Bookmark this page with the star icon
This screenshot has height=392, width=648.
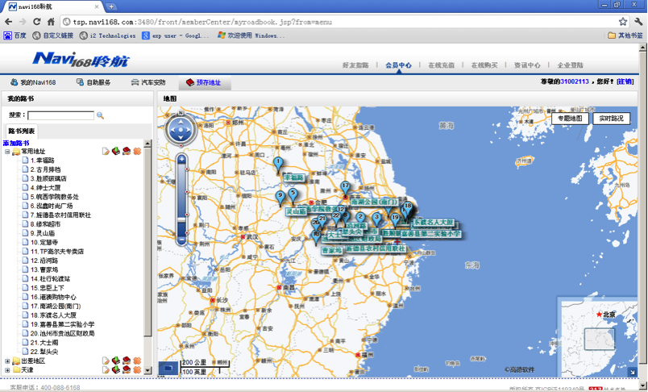[623, 22]
